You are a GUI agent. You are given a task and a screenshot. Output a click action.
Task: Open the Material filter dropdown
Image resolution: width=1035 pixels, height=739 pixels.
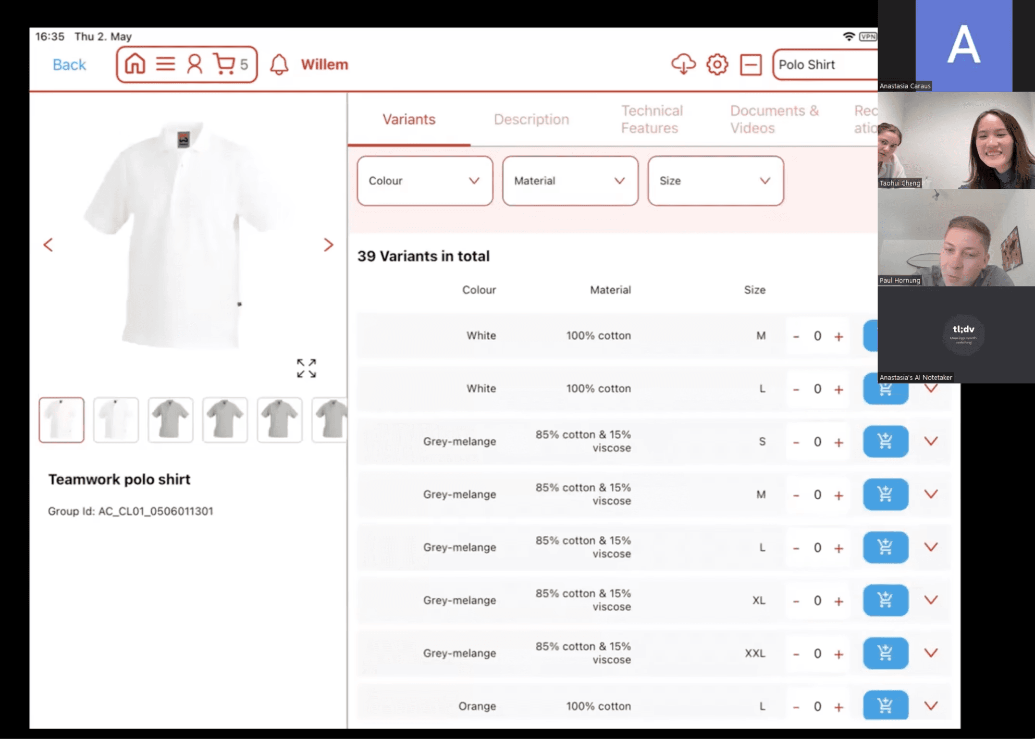[570, 181]
